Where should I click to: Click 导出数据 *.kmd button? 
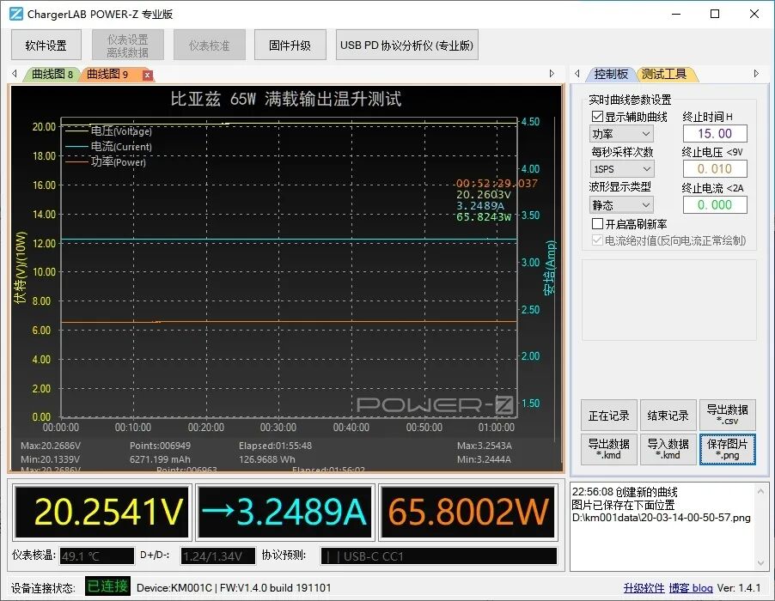coord(609,449)
